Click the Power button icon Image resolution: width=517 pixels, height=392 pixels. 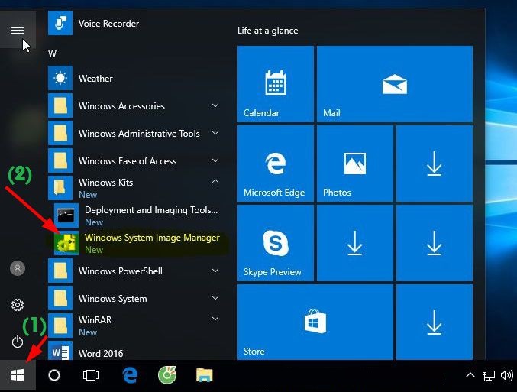click(x=18, y=342)
